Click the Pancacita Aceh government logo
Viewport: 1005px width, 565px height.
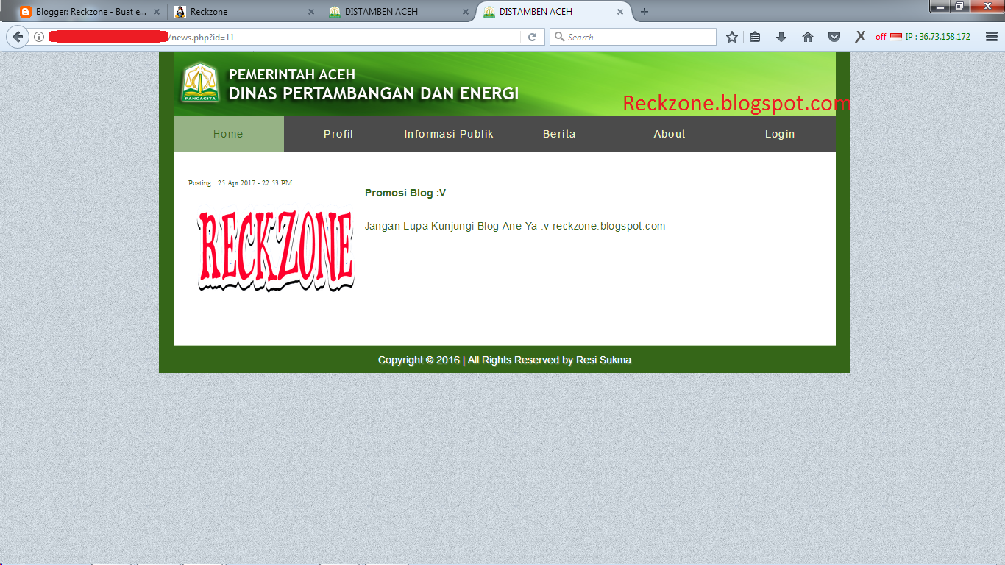200,82
